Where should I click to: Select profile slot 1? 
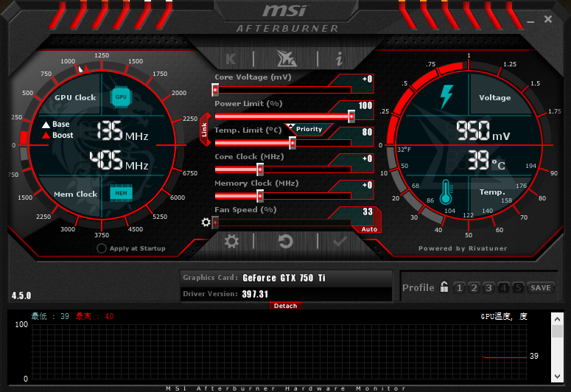[460, 288]
